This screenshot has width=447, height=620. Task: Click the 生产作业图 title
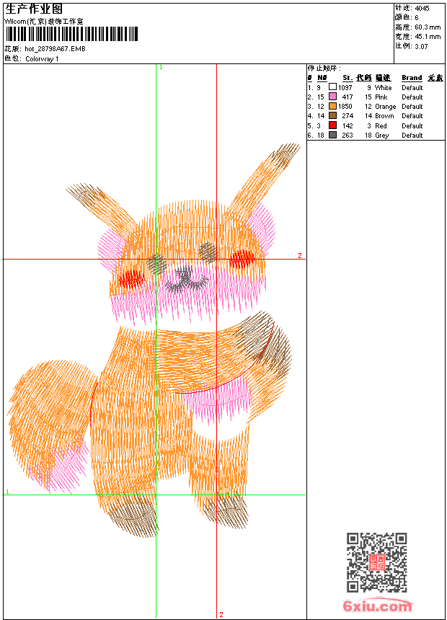tap(34, 9)
